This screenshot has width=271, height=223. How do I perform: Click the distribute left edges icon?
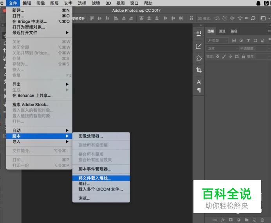[165, 18]
